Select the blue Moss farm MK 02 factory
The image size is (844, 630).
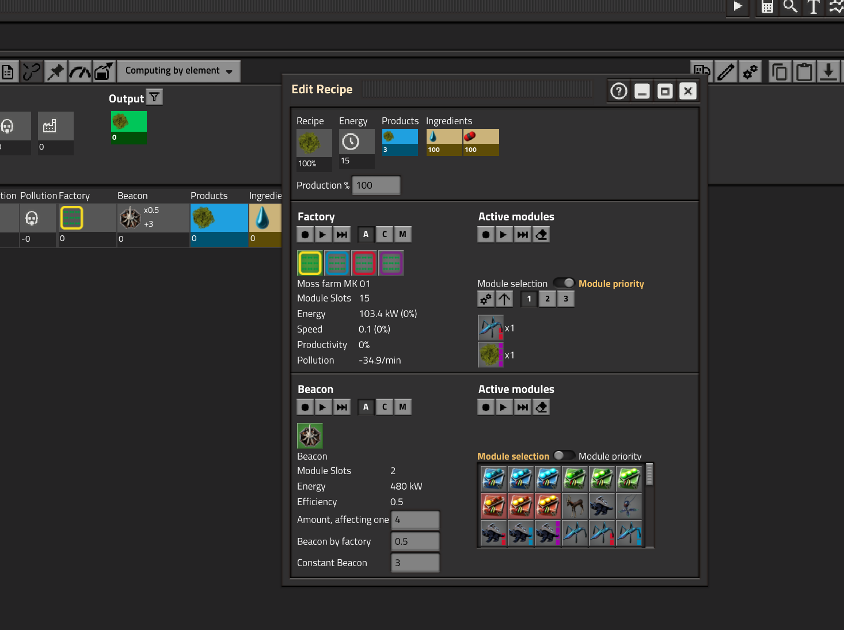[337, 263]
